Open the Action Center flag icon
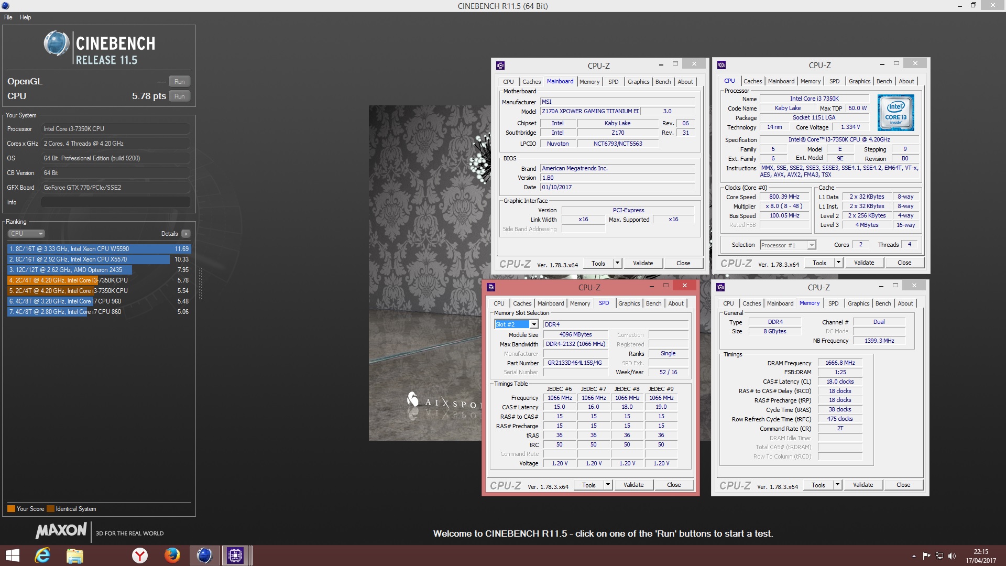Screen dimensions: 1006x566 (x=926, y=556)
